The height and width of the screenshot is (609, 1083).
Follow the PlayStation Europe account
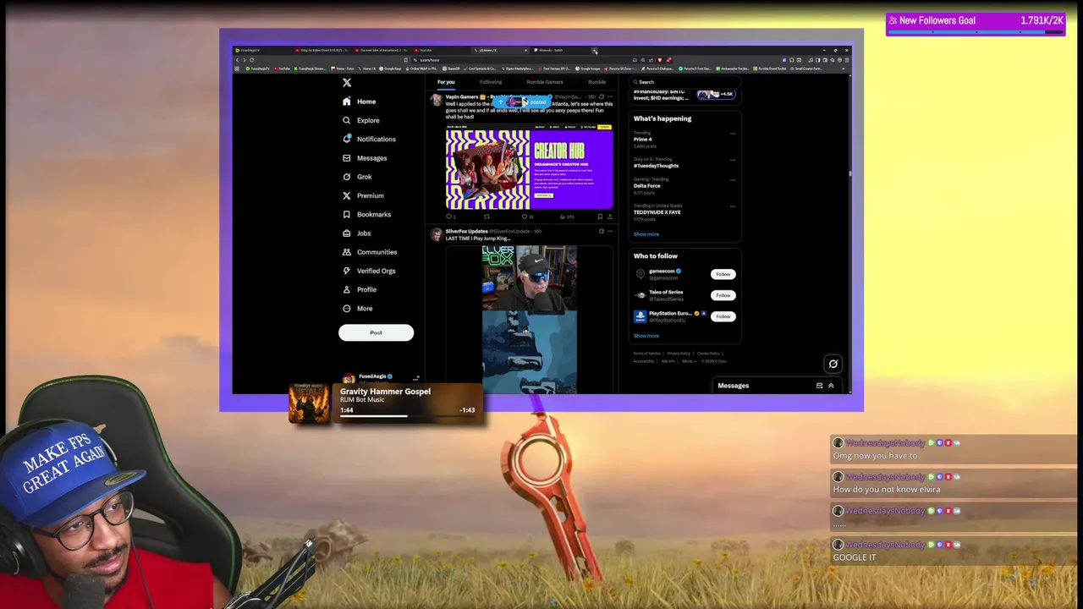click(723, 316)
